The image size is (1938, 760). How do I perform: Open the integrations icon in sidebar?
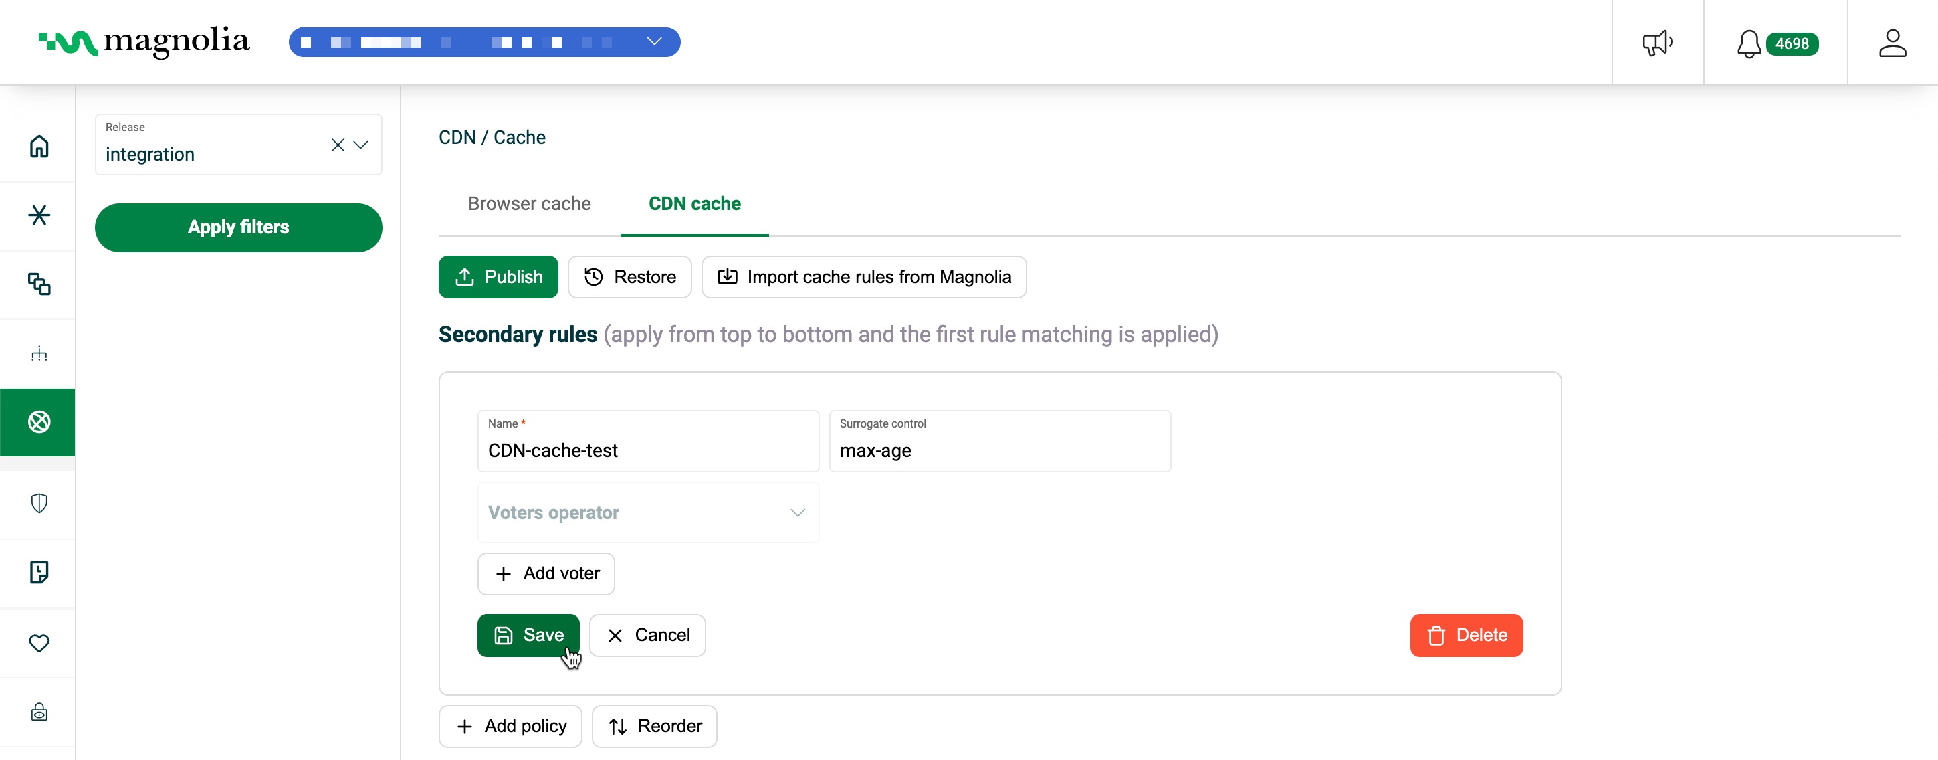(x=38, y=285)
